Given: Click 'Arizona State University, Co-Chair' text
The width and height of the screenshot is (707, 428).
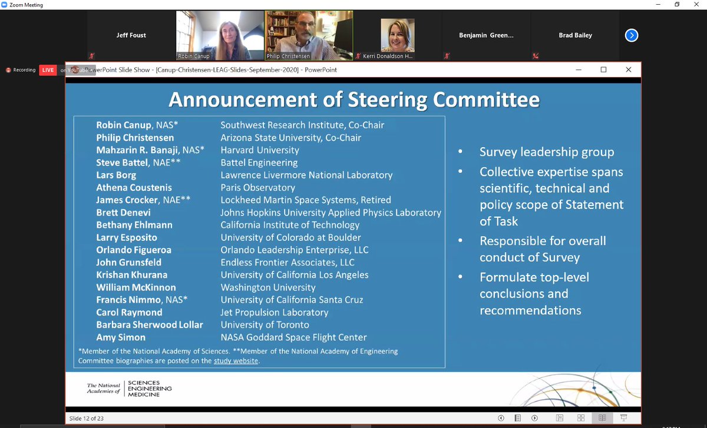Looking at the screenshot, I should point(291,137).
